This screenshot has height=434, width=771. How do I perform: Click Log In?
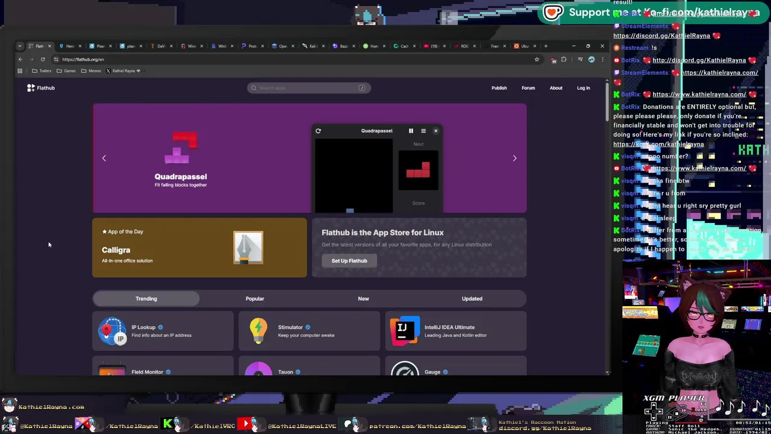click(x=583, y=88)
